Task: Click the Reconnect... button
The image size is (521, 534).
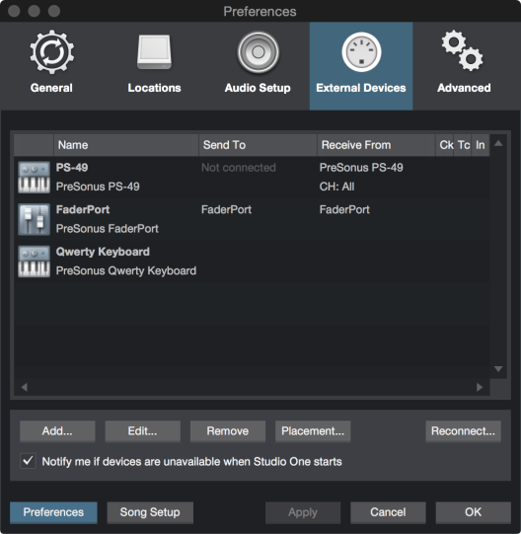Action: point(463,431)
